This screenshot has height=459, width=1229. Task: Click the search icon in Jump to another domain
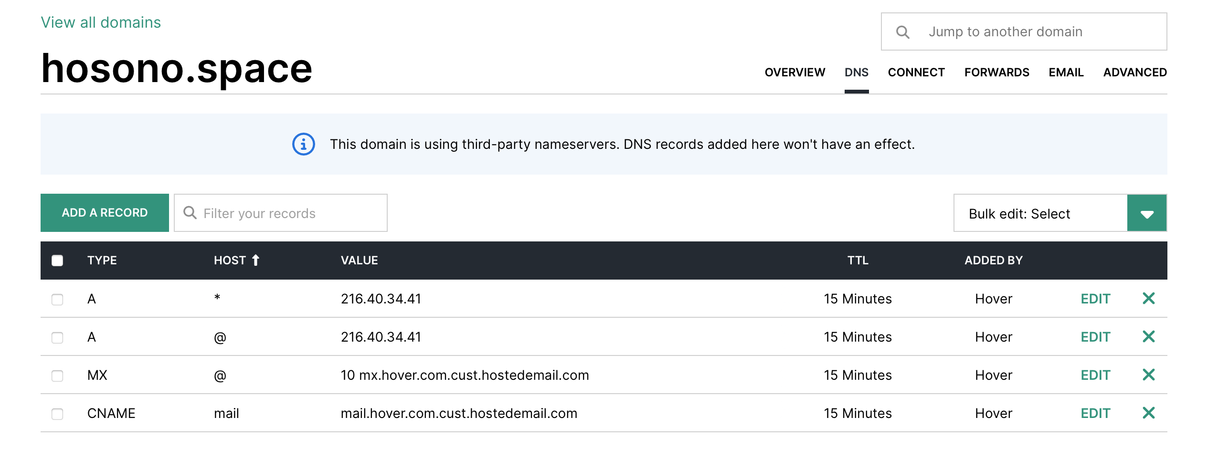coord(902,32)
